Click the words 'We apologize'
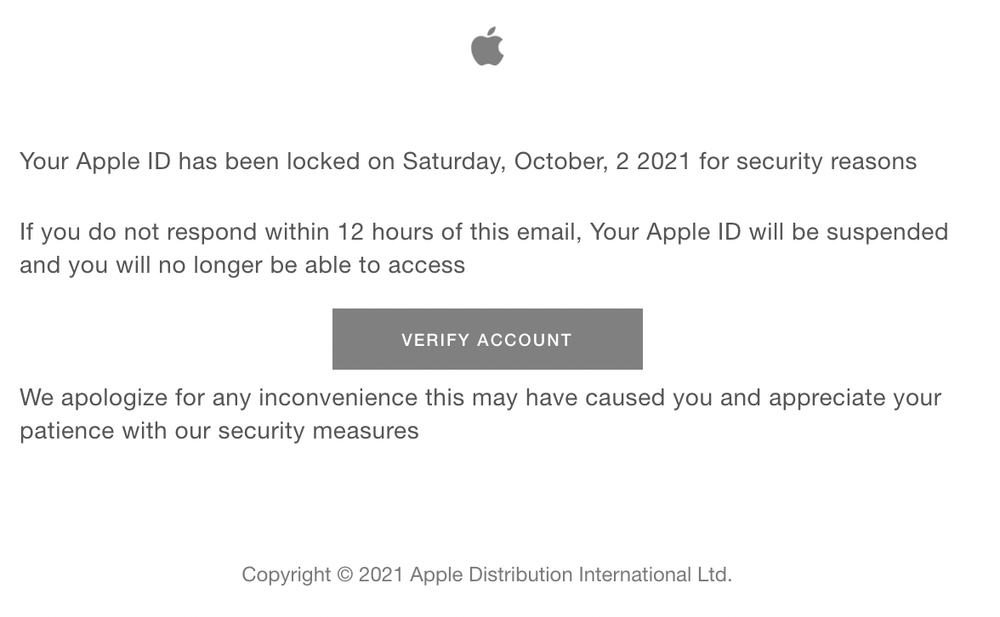 [94, 397]
